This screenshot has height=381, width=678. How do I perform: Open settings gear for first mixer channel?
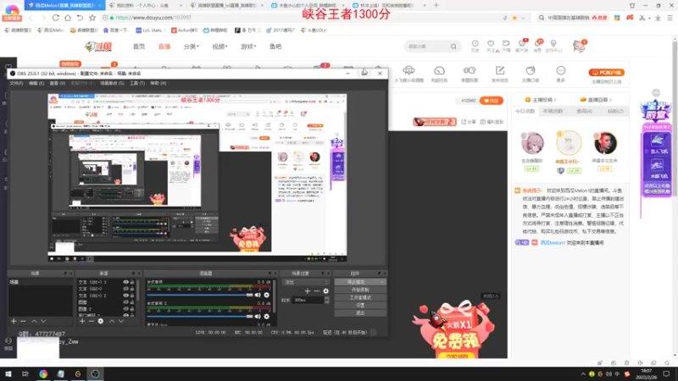click(266, 295)
